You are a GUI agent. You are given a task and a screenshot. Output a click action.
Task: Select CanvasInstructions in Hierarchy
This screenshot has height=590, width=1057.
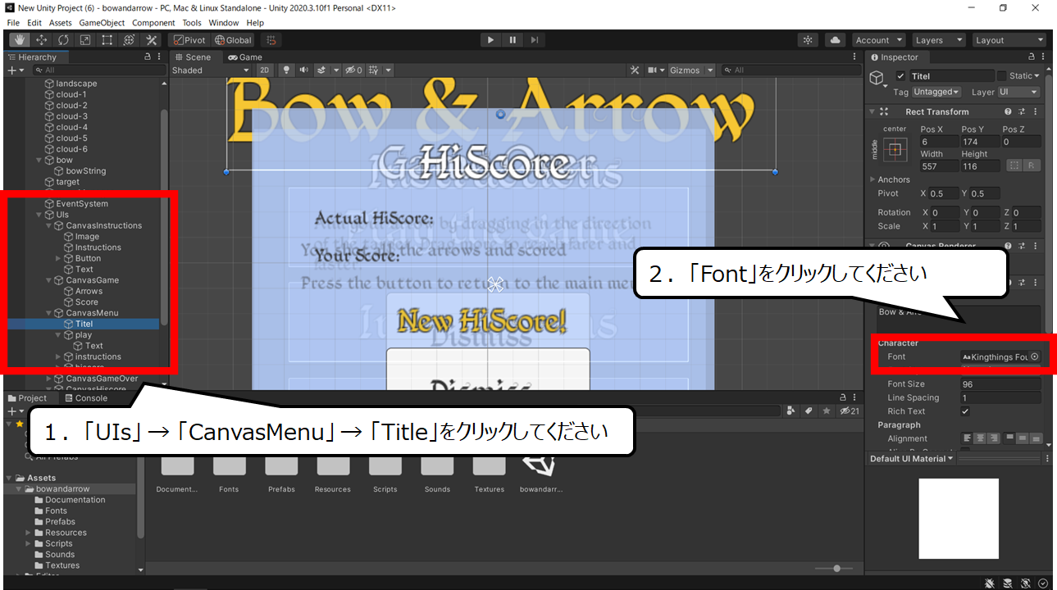tap(103, 225)
